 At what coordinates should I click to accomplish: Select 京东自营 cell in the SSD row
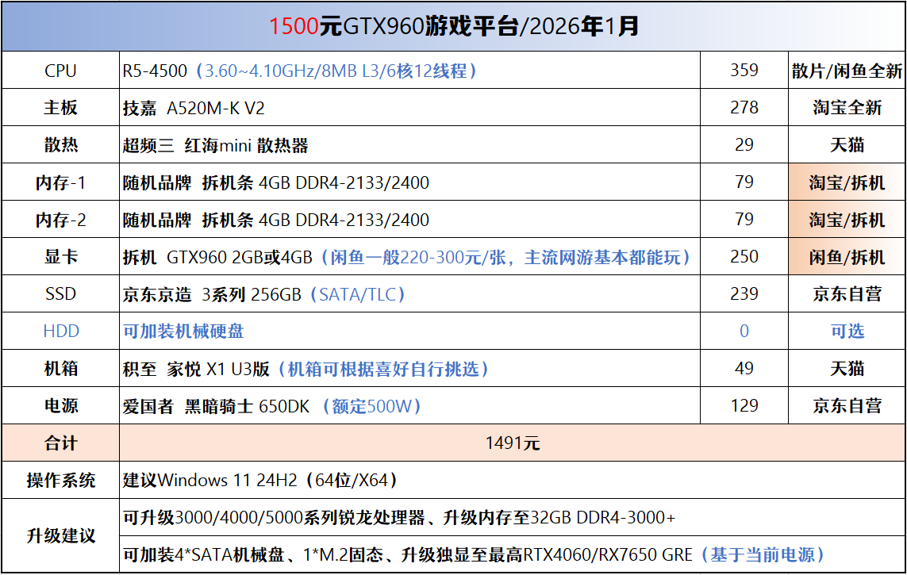click(x=847, y=293)
